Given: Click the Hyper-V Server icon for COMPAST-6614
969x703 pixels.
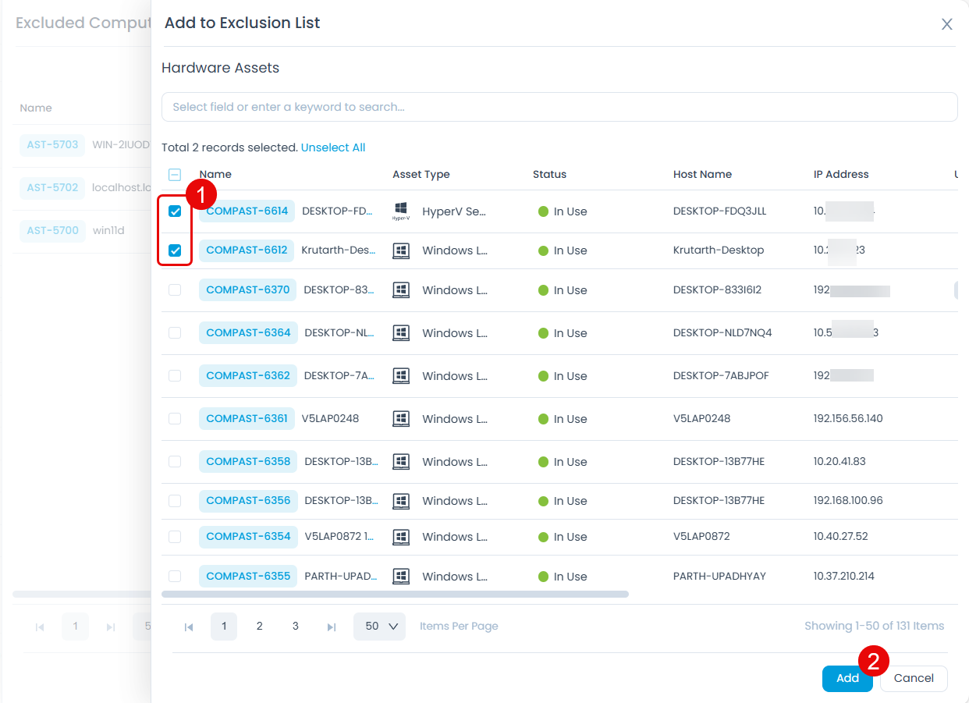Looking at the screenshot, I should [400, 209].
